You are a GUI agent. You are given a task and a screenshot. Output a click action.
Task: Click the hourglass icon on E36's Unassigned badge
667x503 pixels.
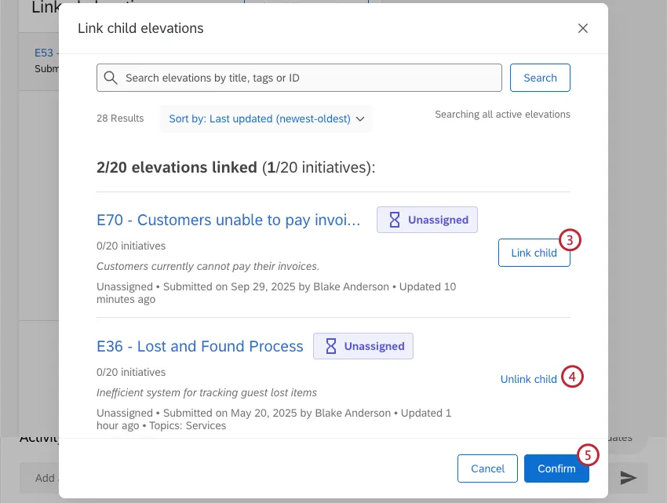pyautogui.click(x=330, y=346)
